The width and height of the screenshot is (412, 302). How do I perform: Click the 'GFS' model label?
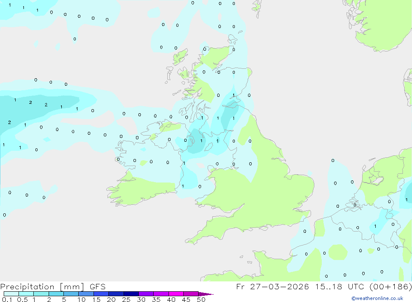point(98,287)
